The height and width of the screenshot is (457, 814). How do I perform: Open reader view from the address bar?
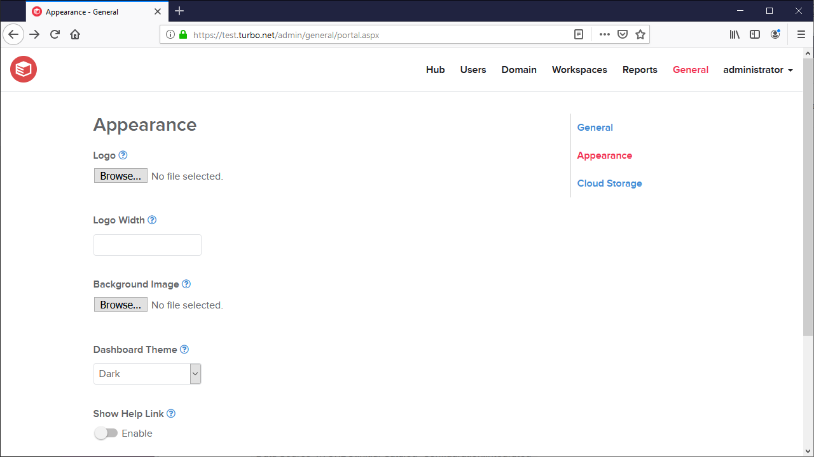[578, 34]
